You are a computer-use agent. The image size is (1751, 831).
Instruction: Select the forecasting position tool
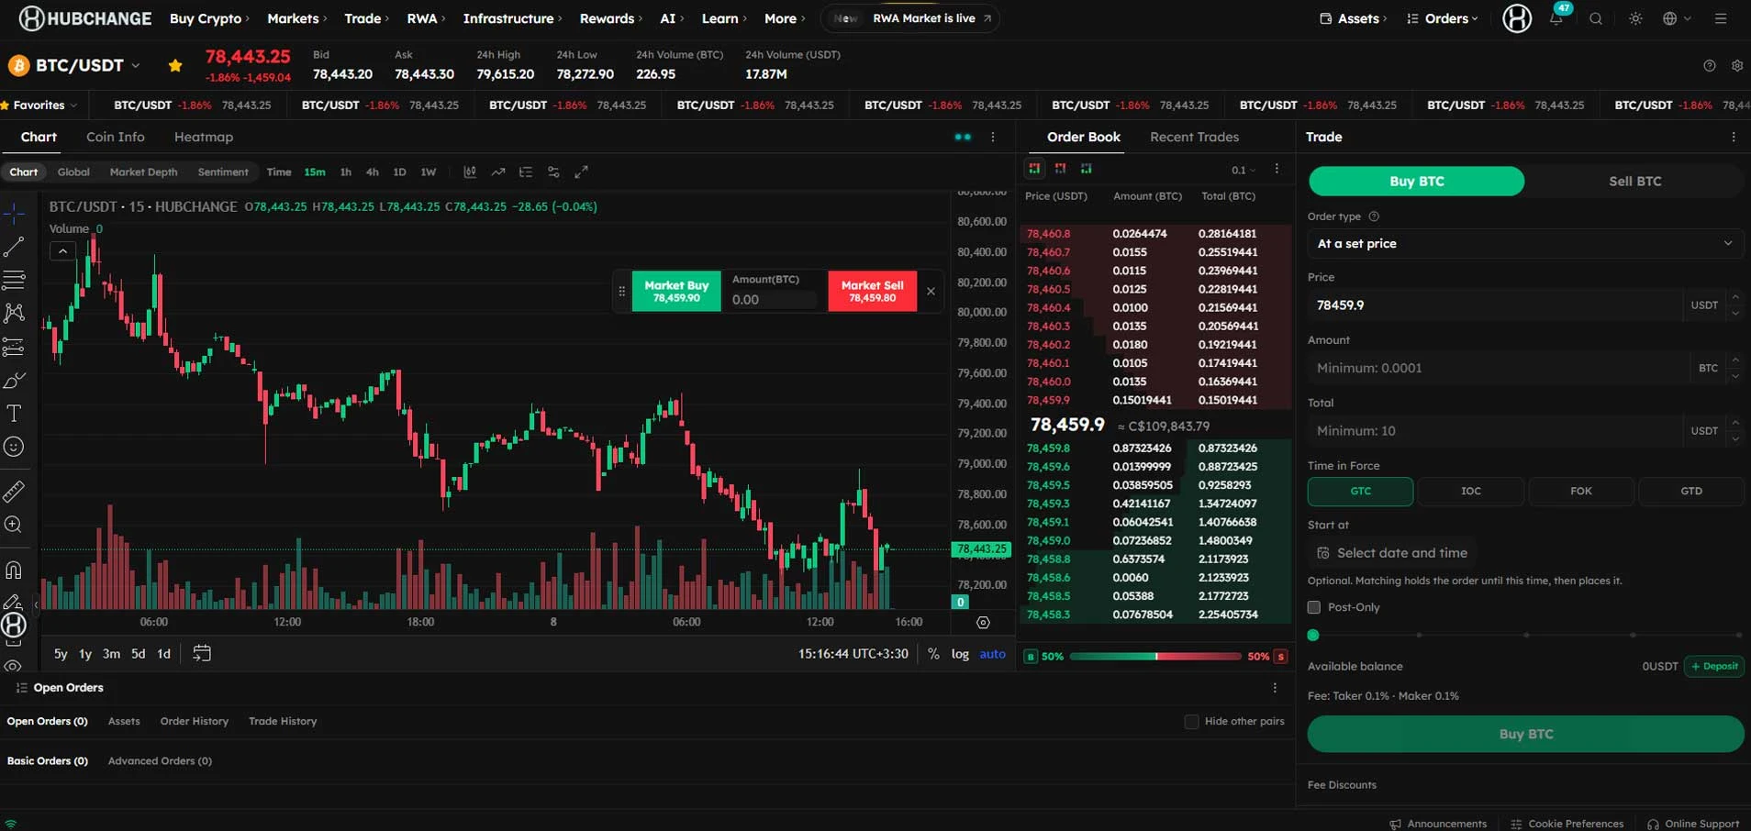[14, 347]
